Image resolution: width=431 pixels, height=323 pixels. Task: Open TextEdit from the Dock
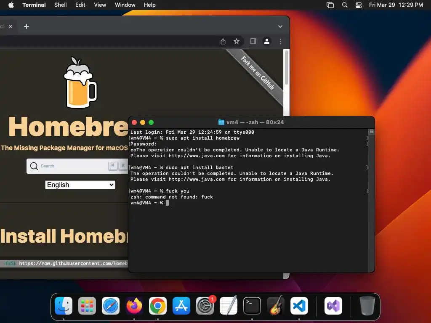point(229,306)
